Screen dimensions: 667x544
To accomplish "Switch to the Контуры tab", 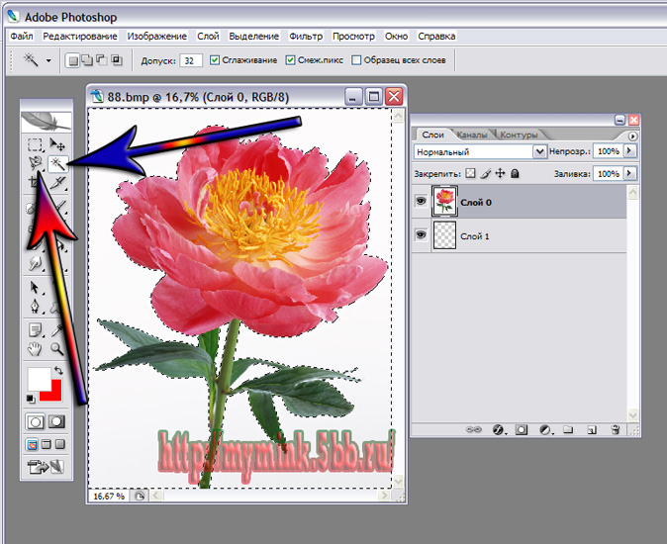I will 519,135.
